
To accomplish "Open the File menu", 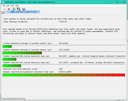I will pos(4,6).
